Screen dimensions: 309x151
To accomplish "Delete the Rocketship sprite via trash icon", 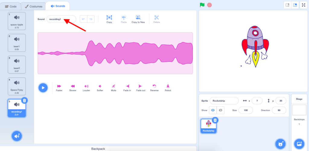I will [215, 120].
